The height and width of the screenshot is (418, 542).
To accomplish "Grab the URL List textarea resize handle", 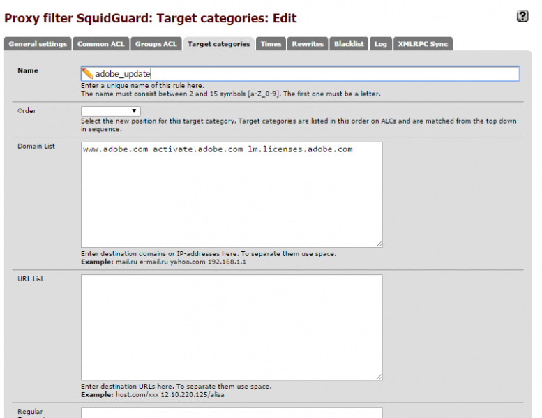I will click(379, 377).
